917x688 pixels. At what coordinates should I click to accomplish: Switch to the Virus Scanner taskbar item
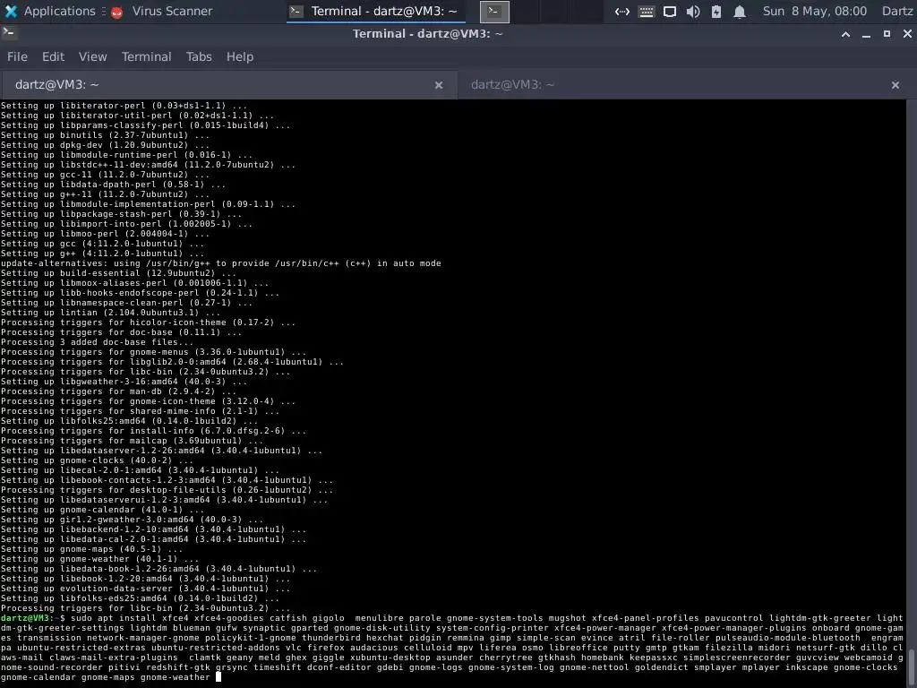(162, 11)
